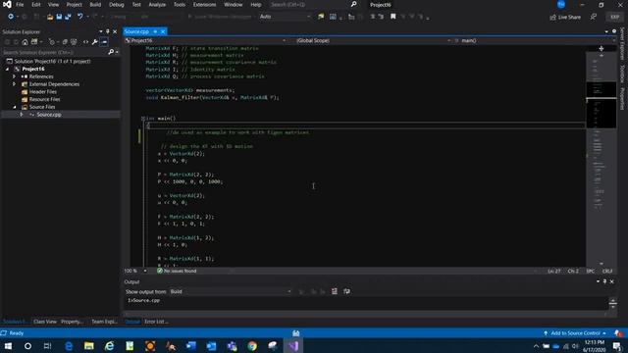The height and width of the screenshot is (353, 628).
Task: Click the Solution Explorer View Code icon
Action: (85, 42)
